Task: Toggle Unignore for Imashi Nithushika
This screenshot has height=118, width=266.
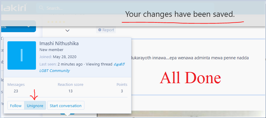Action: [x=35, y=106]
